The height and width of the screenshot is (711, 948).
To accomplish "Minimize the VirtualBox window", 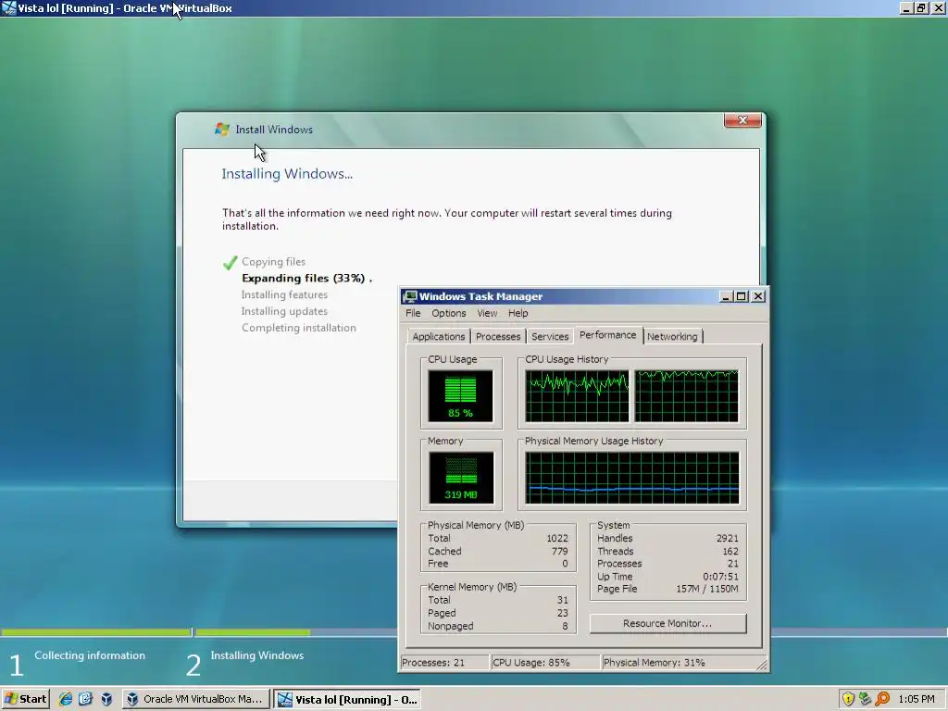I will click(x=905, y=7).
